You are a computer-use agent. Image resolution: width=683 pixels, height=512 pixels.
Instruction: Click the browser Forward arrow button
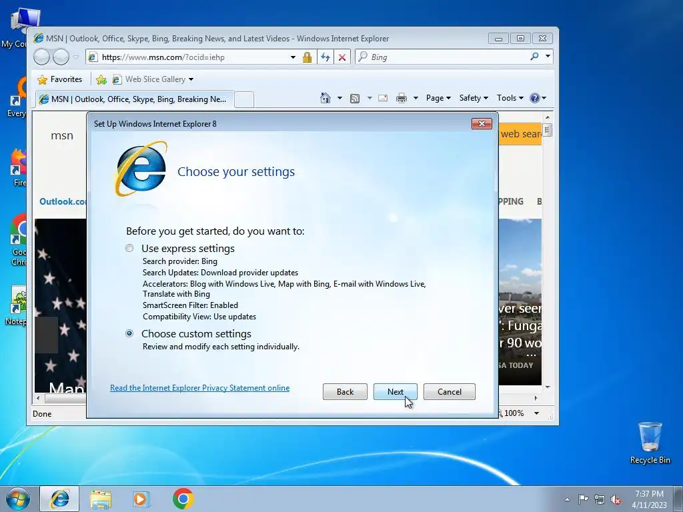(61, 57)
